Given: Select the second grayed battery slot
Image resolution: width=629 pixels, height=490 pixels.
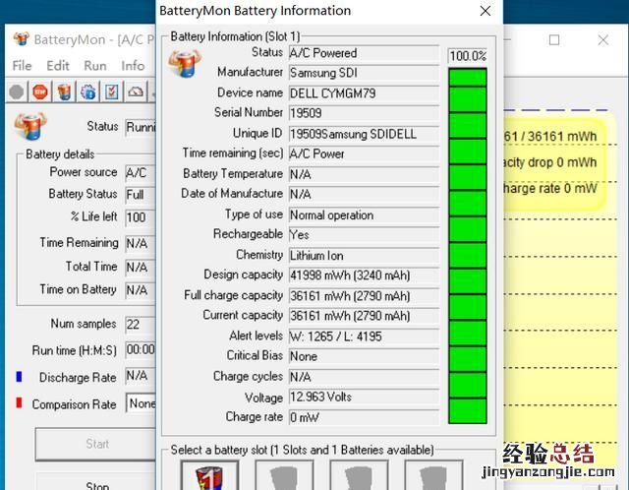Looking at the screenshot, I should coord(284,475).
